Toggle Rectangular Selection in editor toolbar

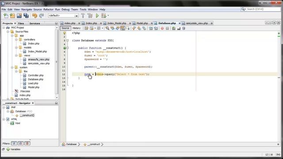128,28
